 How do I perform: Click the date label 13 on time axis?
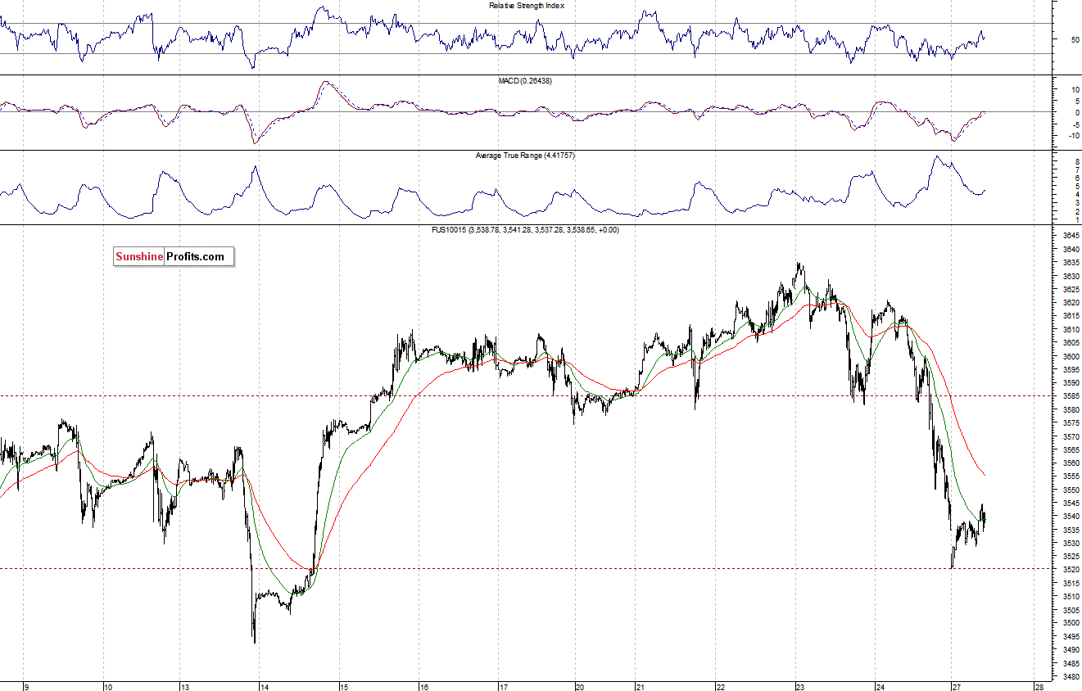(x=186, y=687)
